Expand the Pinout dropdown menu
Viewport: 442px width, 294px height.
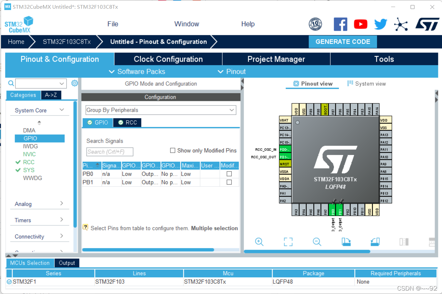point(232,71)
